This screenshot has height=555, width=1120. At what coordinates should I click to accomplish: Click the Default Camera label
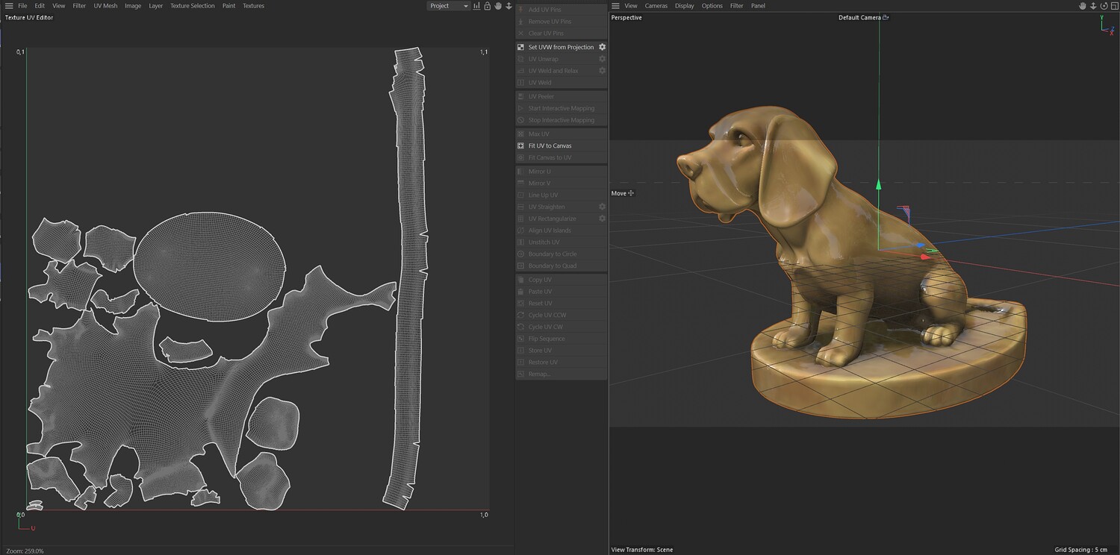tap(859, 17)
